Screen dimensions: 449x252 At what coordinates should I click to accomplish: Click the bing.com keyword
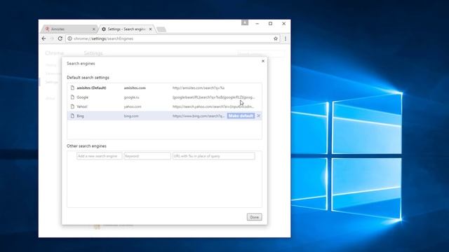coord(131,116)
